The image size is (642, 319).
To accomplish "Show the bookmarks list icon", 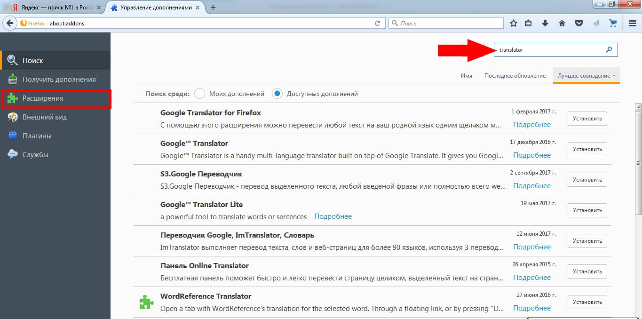I will (529, 23).
